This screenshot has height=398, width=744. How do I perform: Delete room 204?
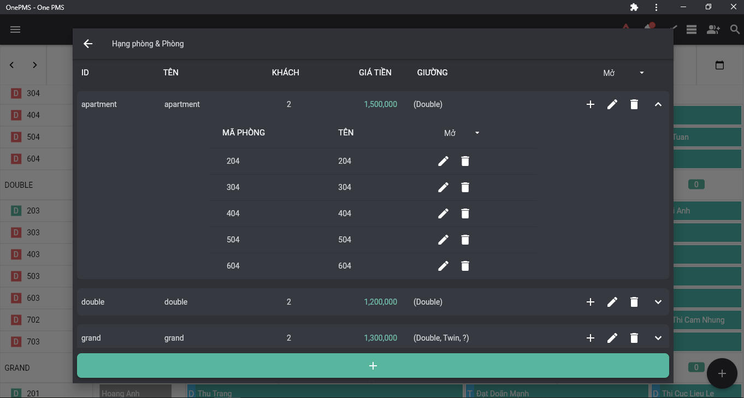point(465,161)
